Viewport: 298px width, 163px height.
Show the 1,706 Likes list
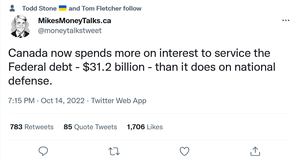click(x=145, y=127)
